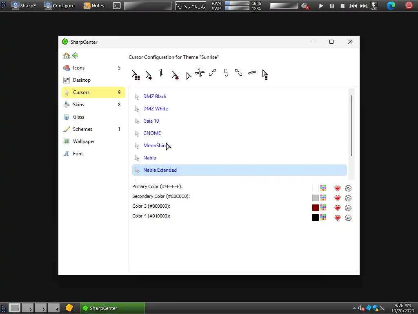The image size is (418, 314).
Task: Open the Configure menu in top bar
Action: (60, 6)
